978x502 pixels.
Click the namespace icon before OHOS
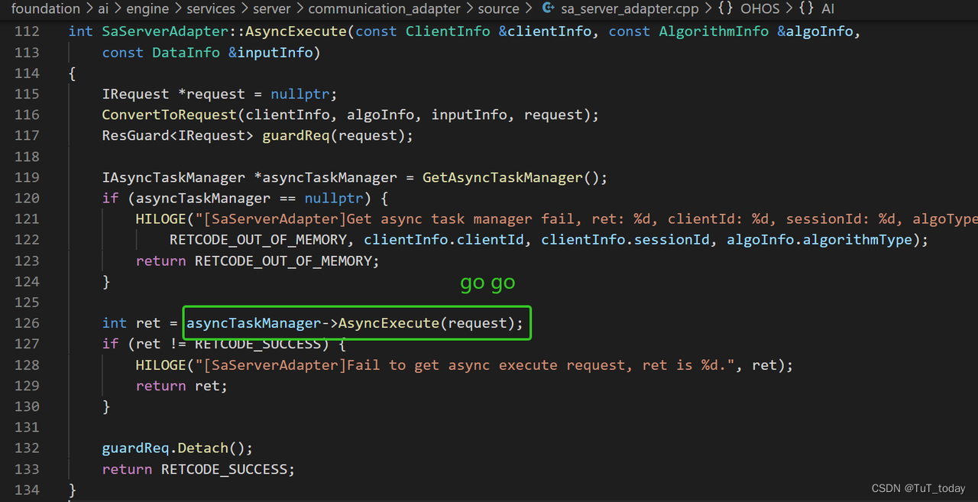[725, 9]
